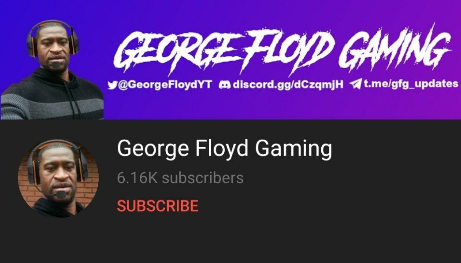Image resolution: width=461 pixels, height=263 pixels.
Task: Click the Twitter bird icon in banner
Action: point(112,85)
